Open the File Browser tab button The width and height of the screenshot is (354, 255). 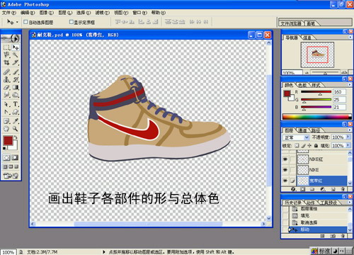click(291, 23)
